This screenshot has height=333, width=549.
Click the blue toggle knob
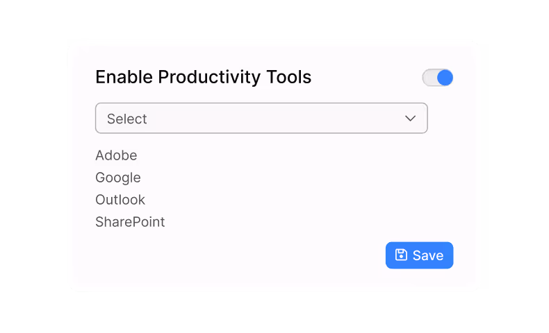[445, 78]
